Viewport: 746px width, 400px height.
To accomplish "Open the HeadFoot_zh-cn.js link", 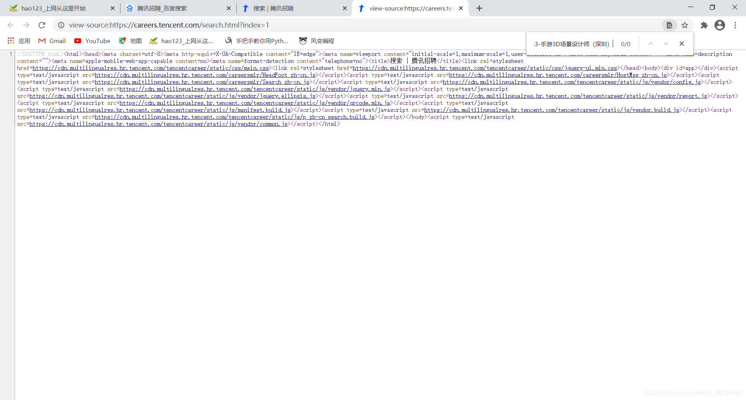I will 205,75.
